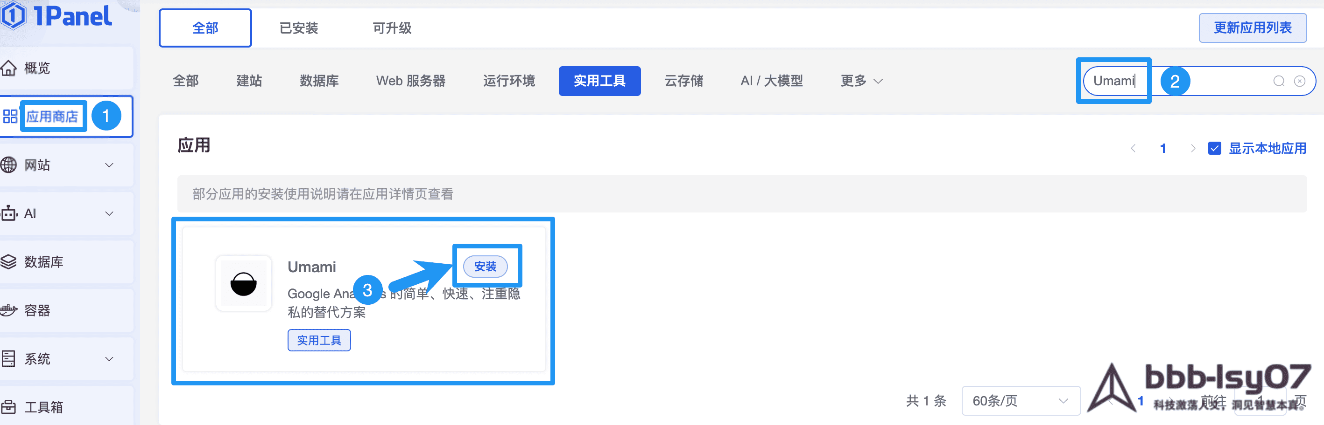The width and height of the screenshot is (1324, 425).
Task: Expand the 系统 sidebar menu
Action: point(109,359)
